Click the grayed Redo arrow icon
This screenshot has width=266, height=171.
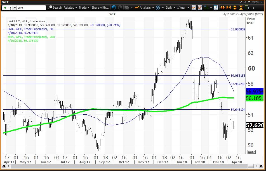[x=120, y=8]
